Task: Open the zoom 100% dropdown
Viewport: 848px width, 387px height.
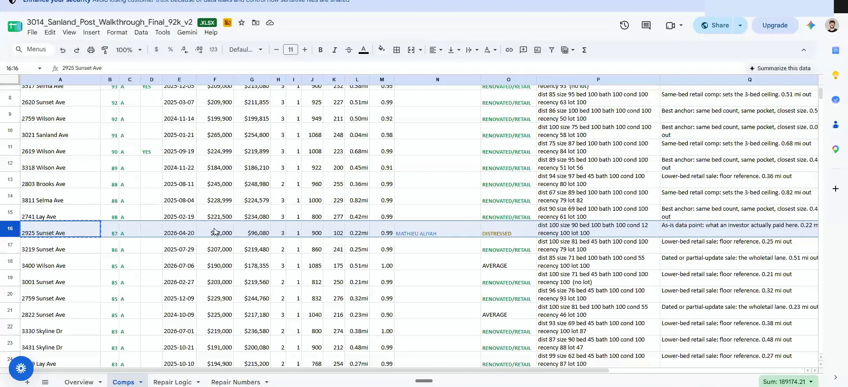Action: [x=129, y=50]
